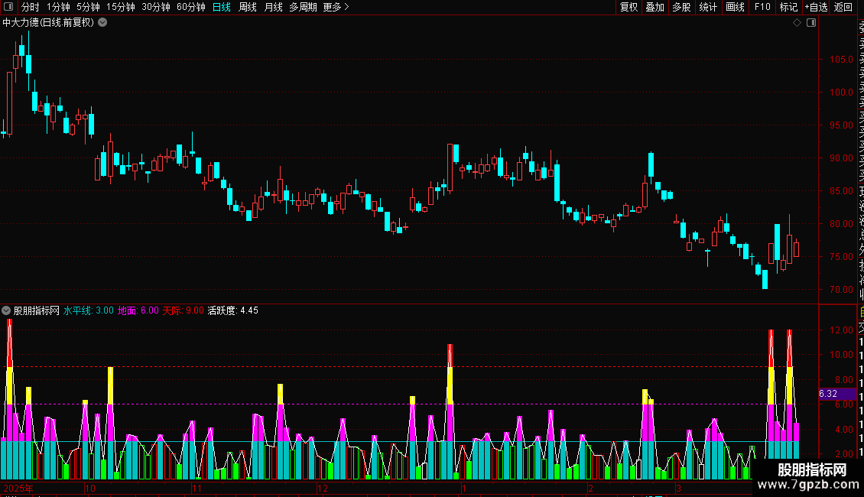Expand the 股朋指标网 indicator dropdown

(x=6, y=310)
